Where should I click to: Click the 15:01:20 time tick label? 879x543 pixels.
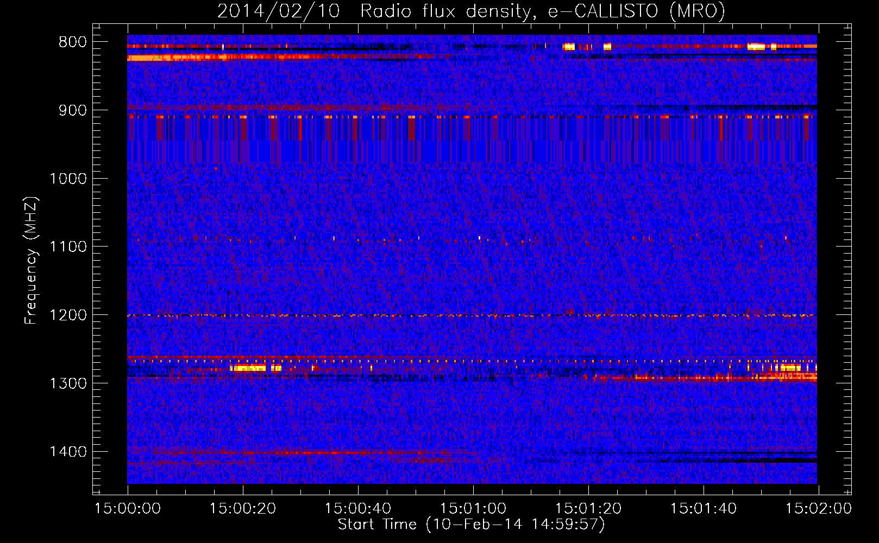point(588,509)
